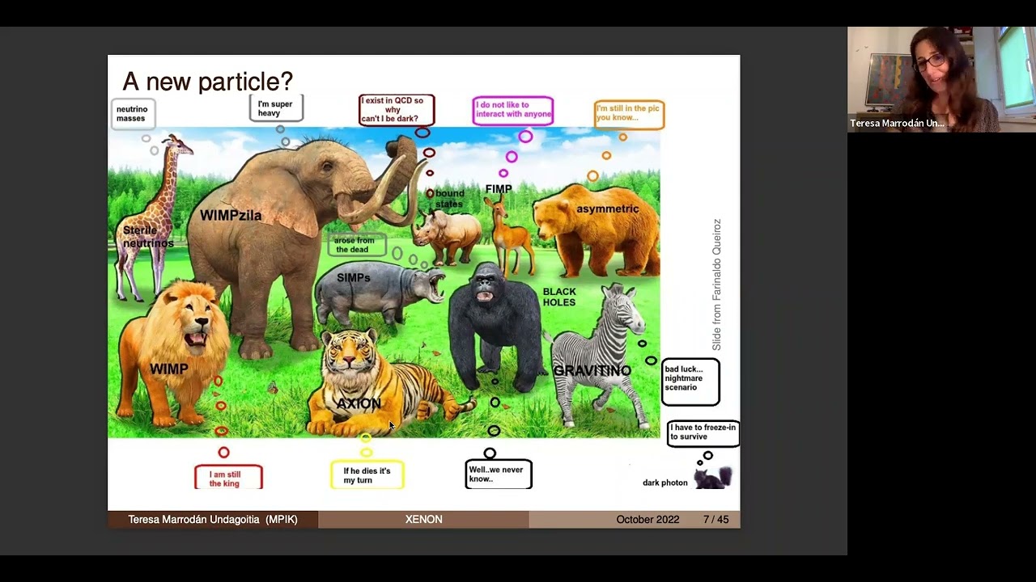Click the slide number '7 / 45'

pos(715,520)
